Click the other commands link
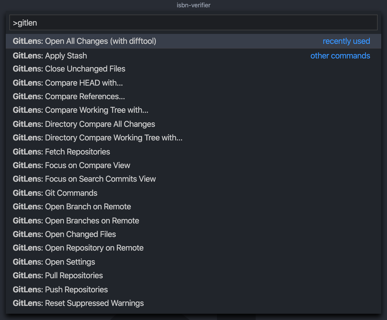387x320 pixels. [x=340, y=56]
